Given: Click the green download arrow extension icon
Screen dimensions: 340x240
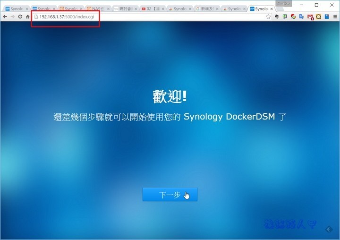Looking at the screenshot, I should click(285, 17).
